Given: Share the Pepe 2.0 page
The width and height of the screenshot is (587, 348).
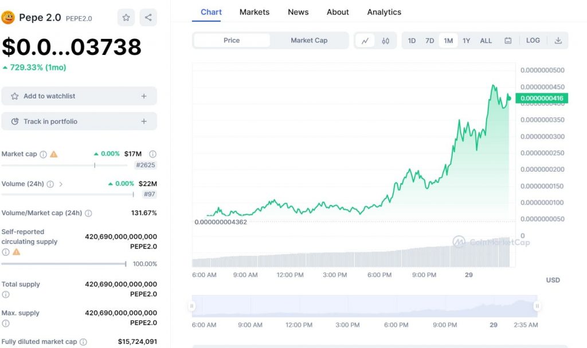Looking at the screenshot, I should [148, 17].
